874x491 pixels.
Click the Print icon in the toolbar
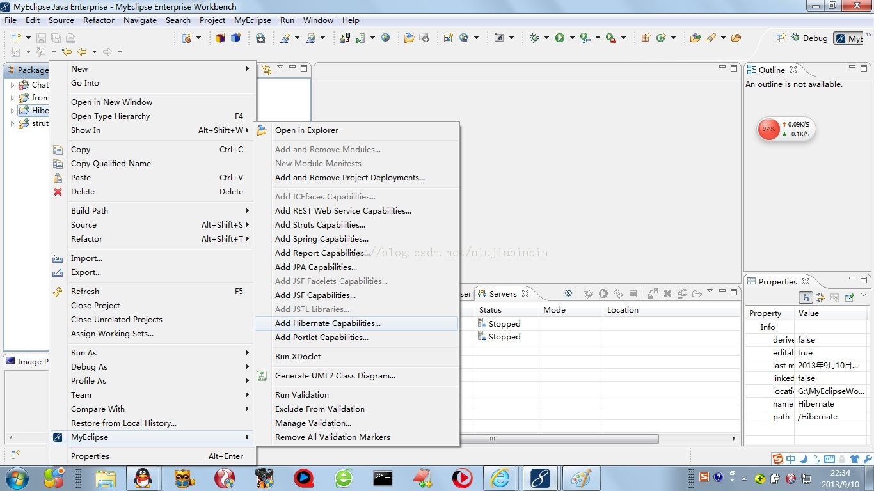click(x=72, y=38)
